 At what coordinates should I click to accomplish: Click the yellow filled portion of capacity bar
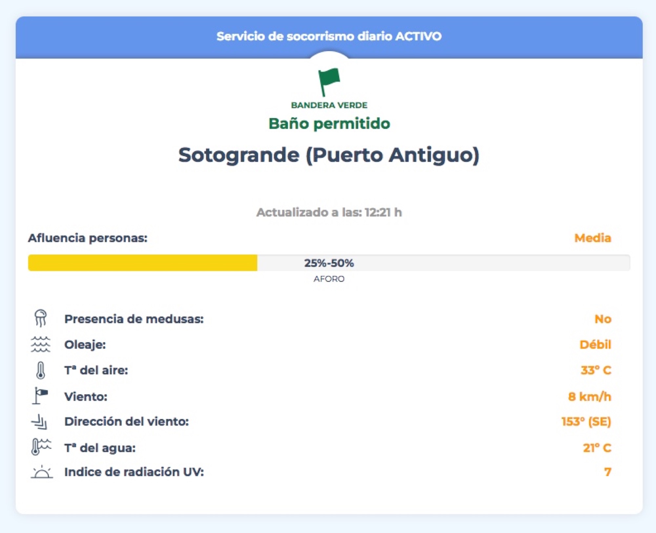coord(143,263)
